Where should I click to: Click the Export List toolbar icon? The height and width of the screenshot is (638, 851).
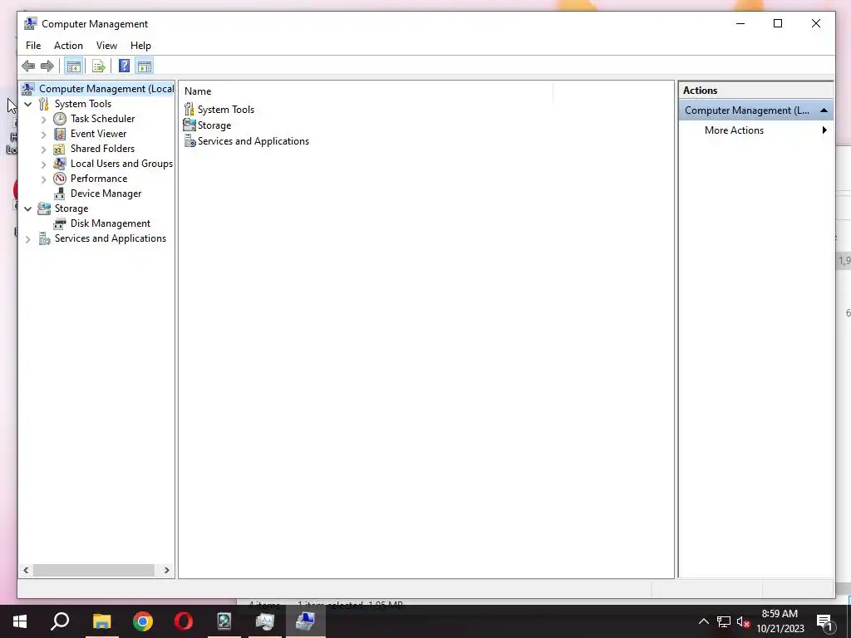[x=99, y=66]
